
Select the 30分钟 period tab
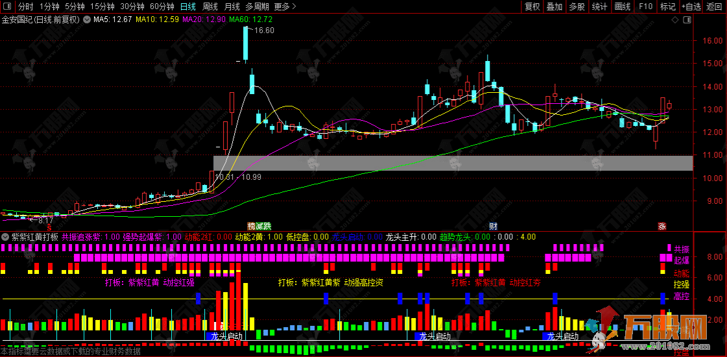click(x=132, y=6)
